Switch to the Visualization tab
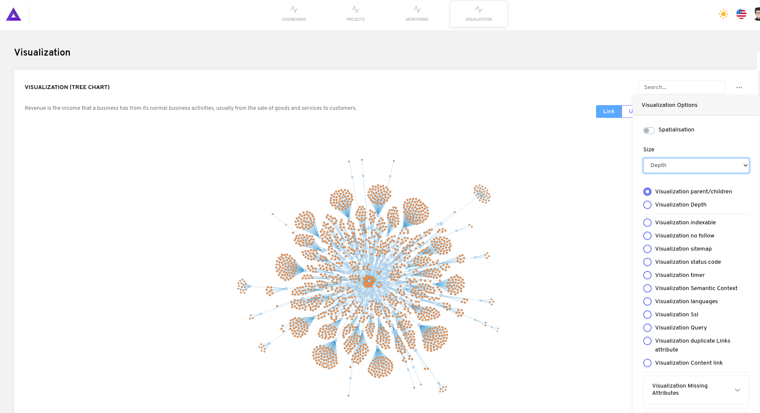 pos(478,14)
